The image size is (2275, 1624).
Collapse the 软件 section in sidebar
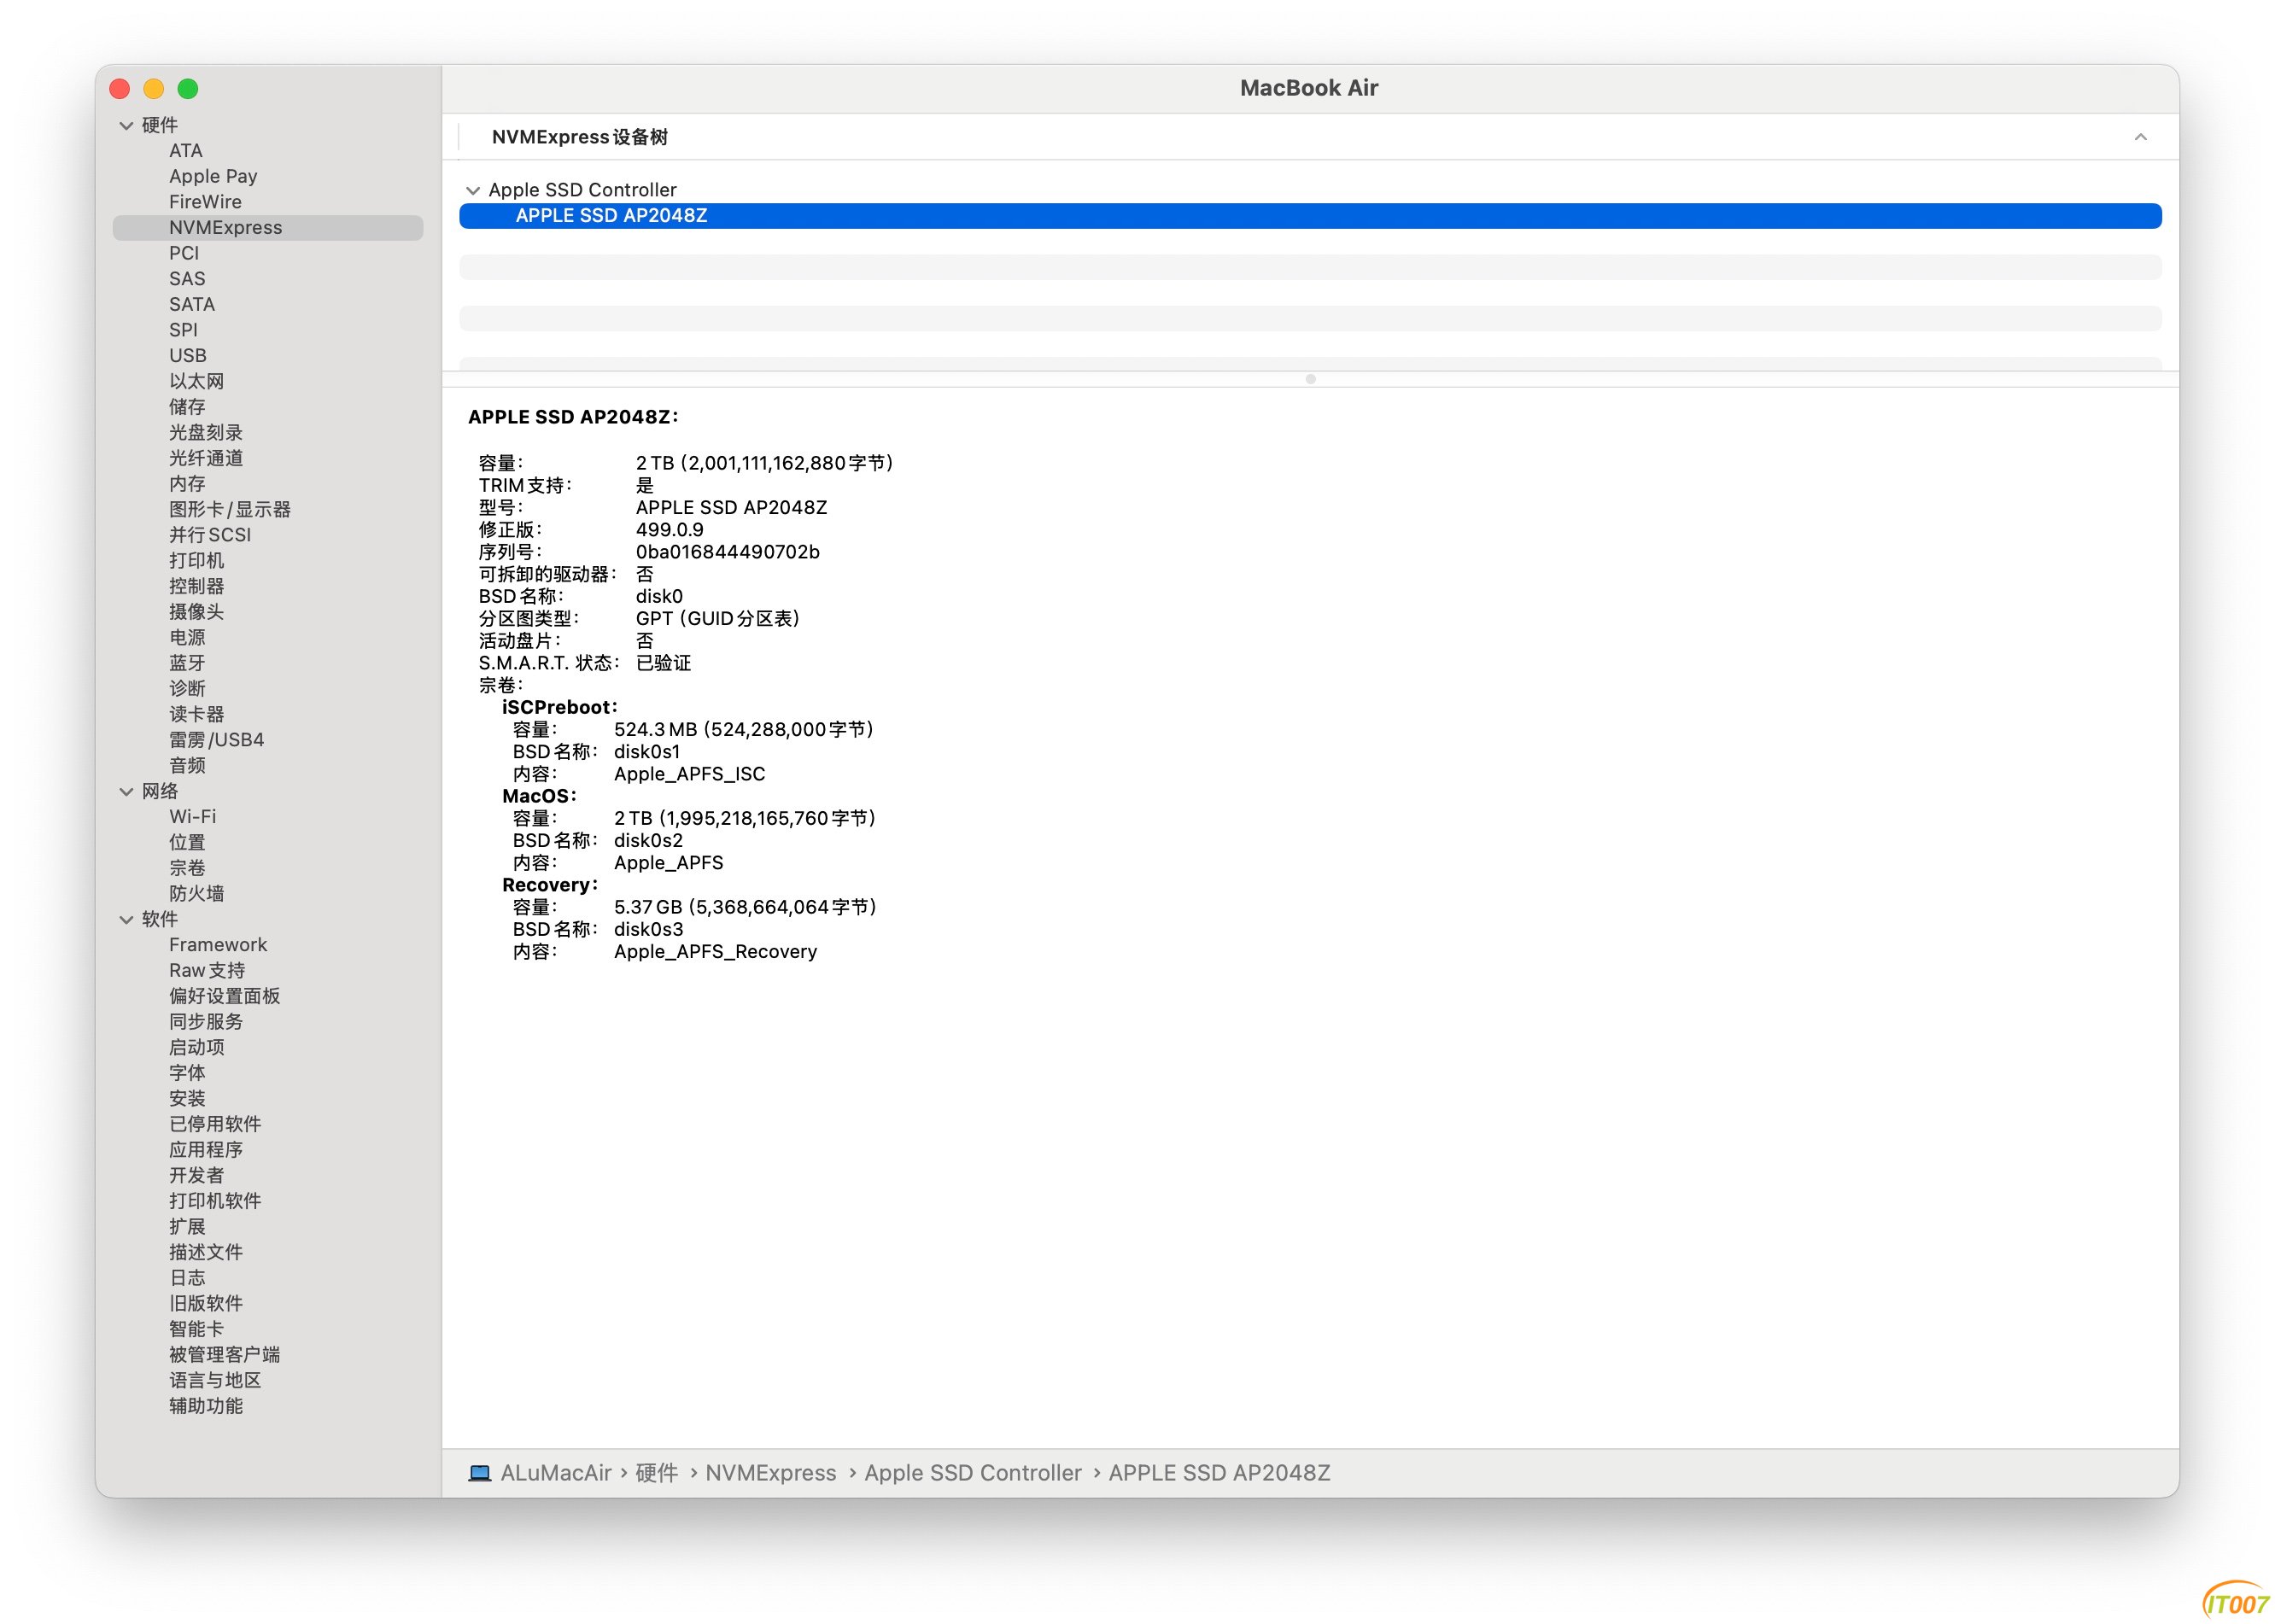[x=126, y=919]
